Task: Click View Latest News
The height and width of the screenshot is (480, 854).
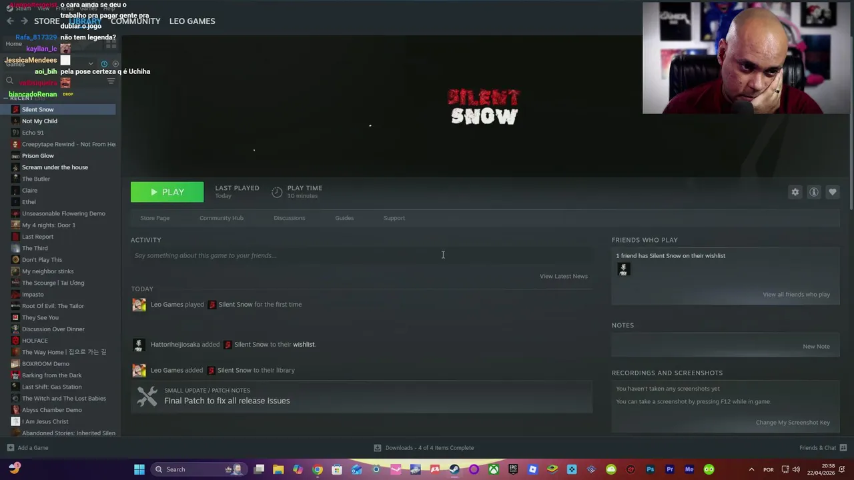Action: click(x=564, y=276)
